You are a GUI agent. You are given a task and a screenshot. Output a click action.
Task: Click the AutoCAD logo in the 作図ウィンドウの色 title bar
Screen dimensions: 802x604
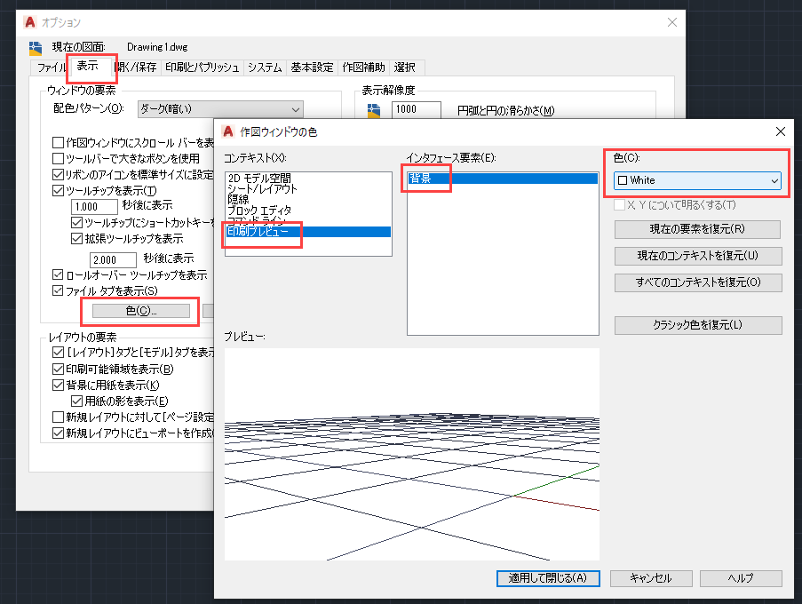[228, 131]
